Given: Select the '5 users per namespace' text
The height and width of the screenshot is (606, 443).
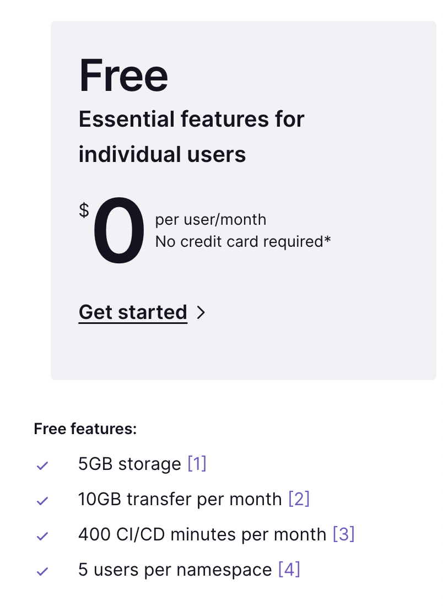Looking at the screenshot, I should [x=175, y=570].
